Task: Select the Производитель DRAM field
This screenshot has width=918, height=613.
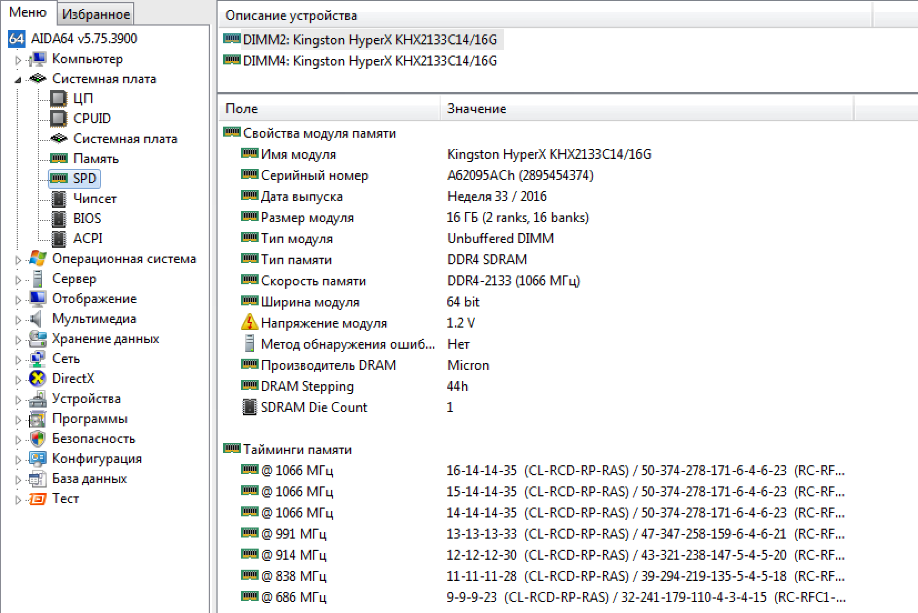Action: (328, 365)
